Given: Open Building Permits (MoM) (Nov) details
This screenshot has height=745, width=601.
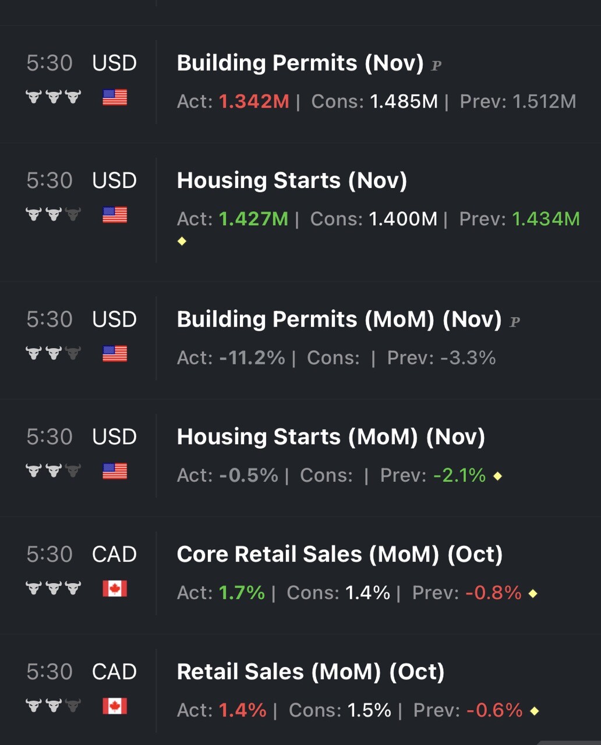Looking at the screenshot, I should (x=339, y=320).
